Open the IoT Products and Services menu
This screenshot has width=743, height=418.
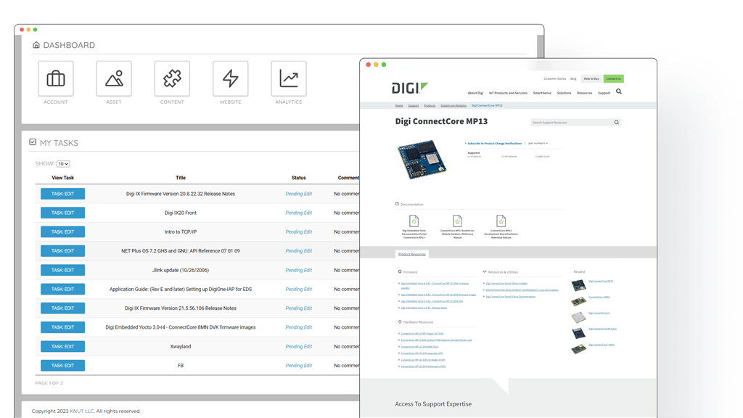(508, 93)
